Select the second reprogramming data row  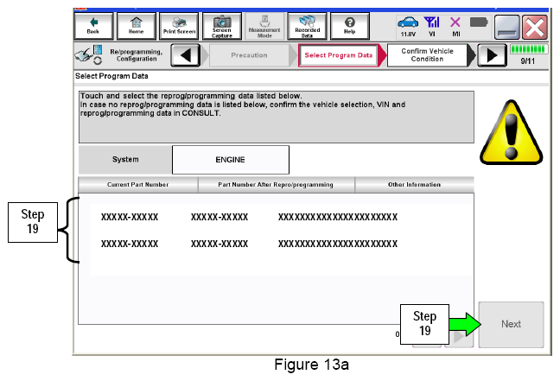point(249,244)
